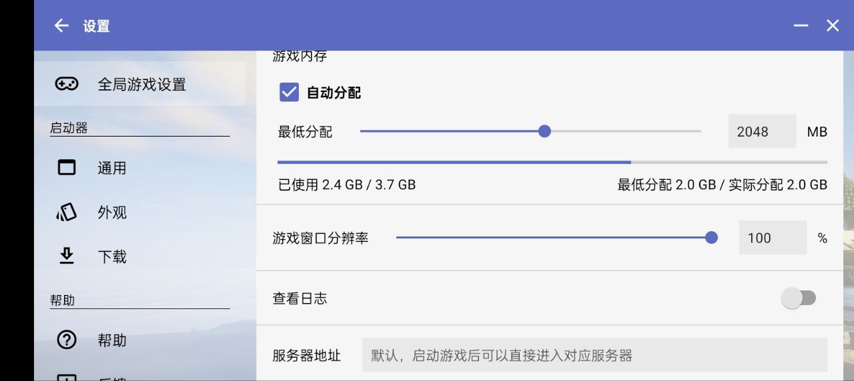Open 通用 via its window icon

[x=67, y=167]
